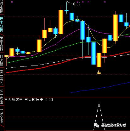Click the leftmost purple x marker
The image size is (130, 131).
12,2
